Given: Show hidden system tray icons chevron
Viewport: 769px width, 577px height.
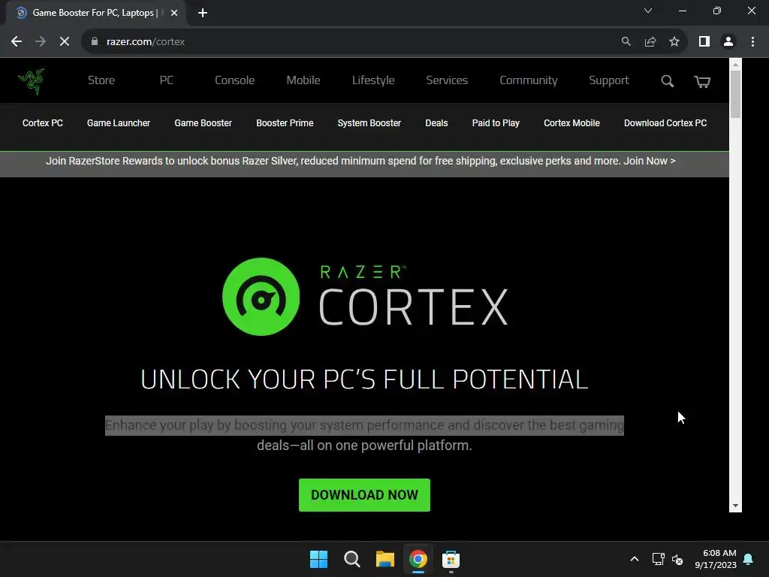Looking at the screenshot, I should pos(634,559).
